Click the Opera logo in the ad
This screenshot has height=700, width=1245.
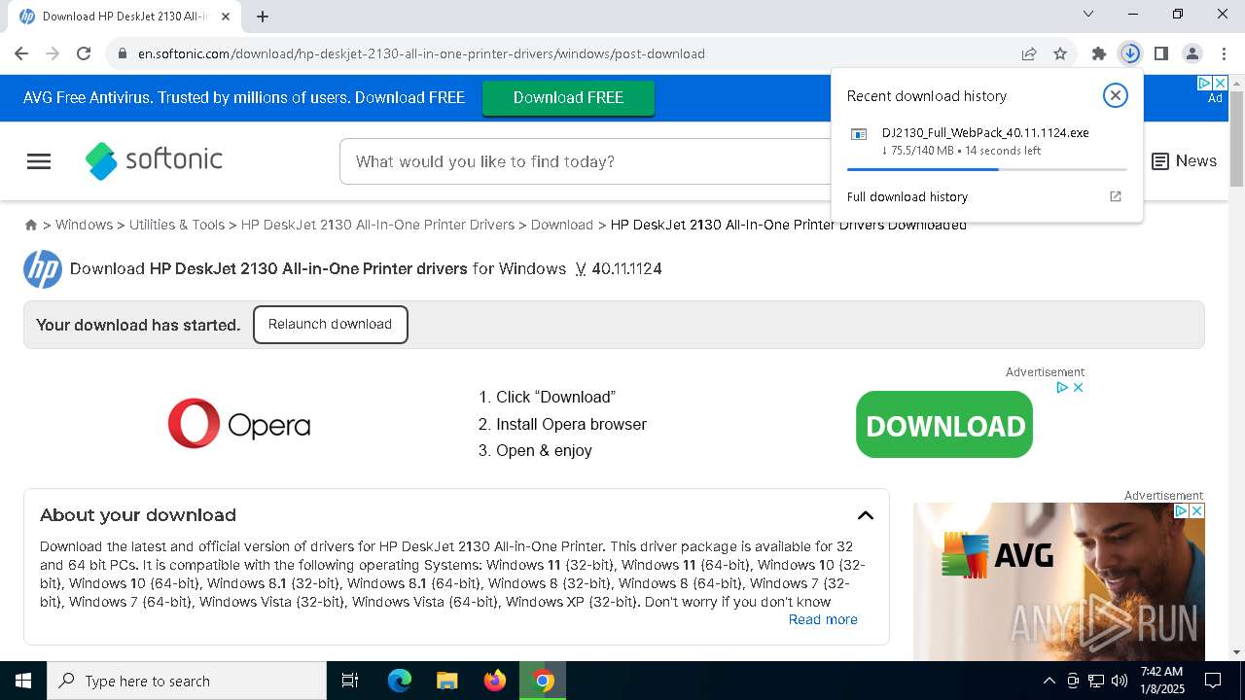coord(239,424)
